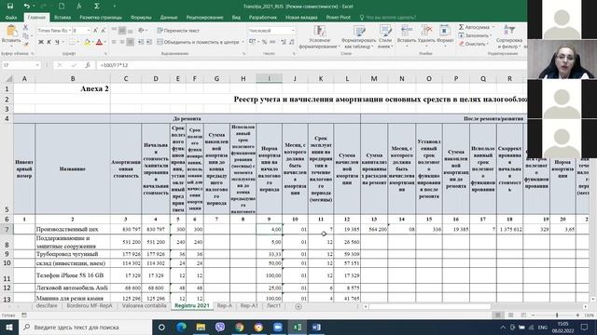The height and width of the screenshot is (335, 597).
Task: Open the Файл menu
Action: pyautogui.click(x=11, y=18)
